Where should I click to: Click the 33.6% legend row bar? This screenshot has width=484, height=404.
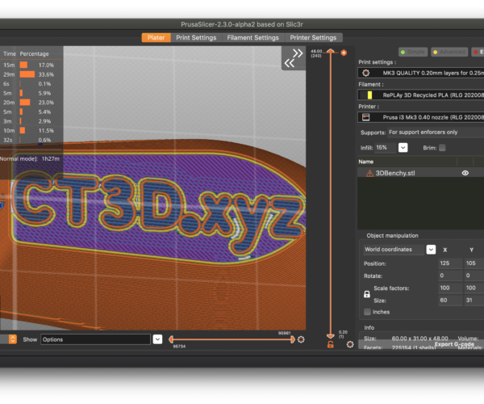tap(27, 74)
